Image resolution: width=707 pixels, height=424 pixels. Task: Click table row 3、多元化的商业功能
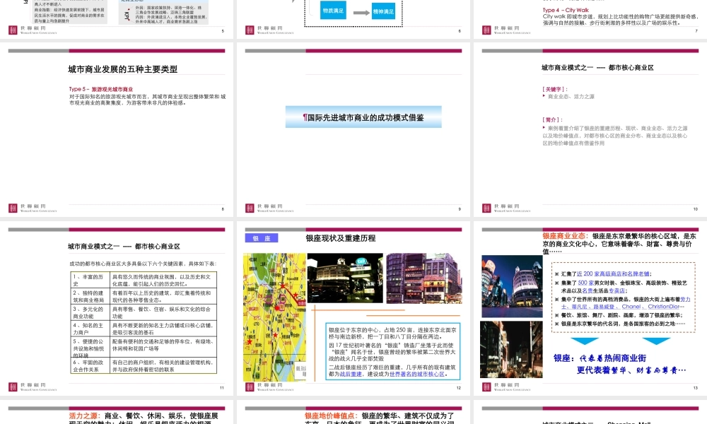pos(144,313)
